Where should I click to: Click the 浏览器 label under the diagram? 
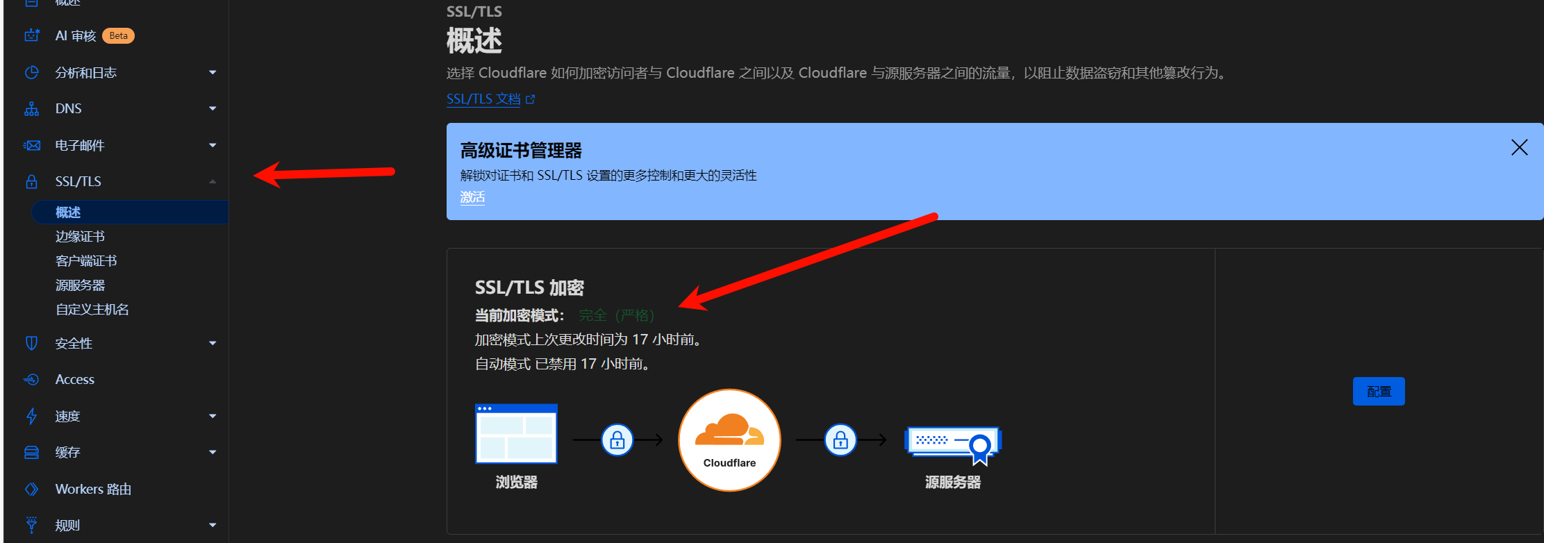pyautogui.click(x=516, y=482)
